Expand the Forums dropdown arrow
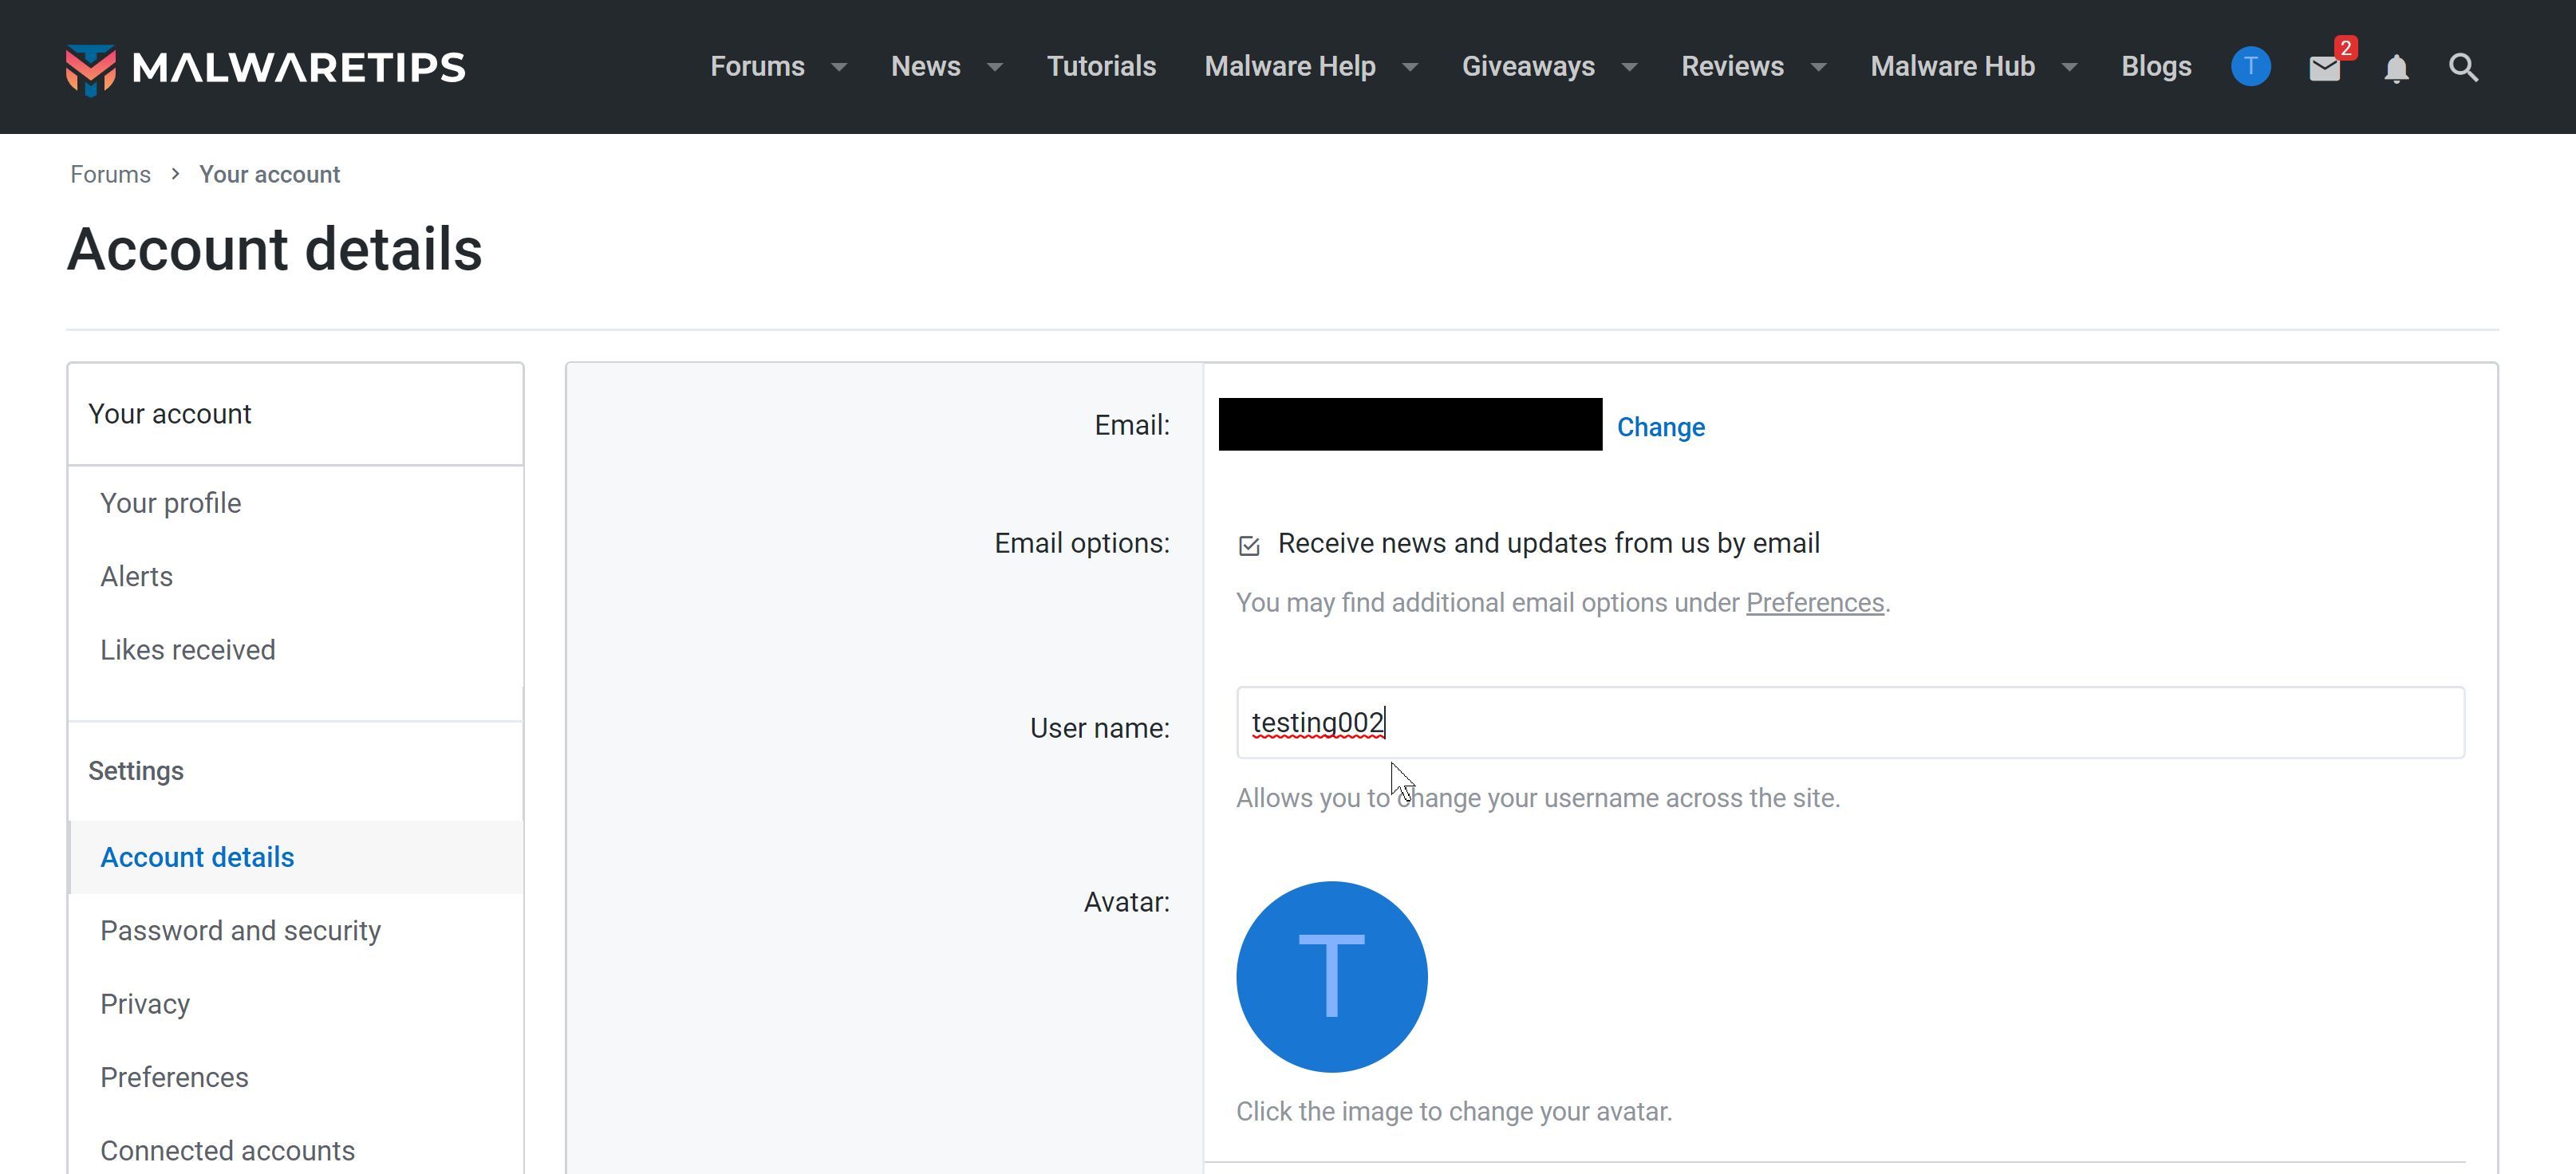 tap(840, 67)
